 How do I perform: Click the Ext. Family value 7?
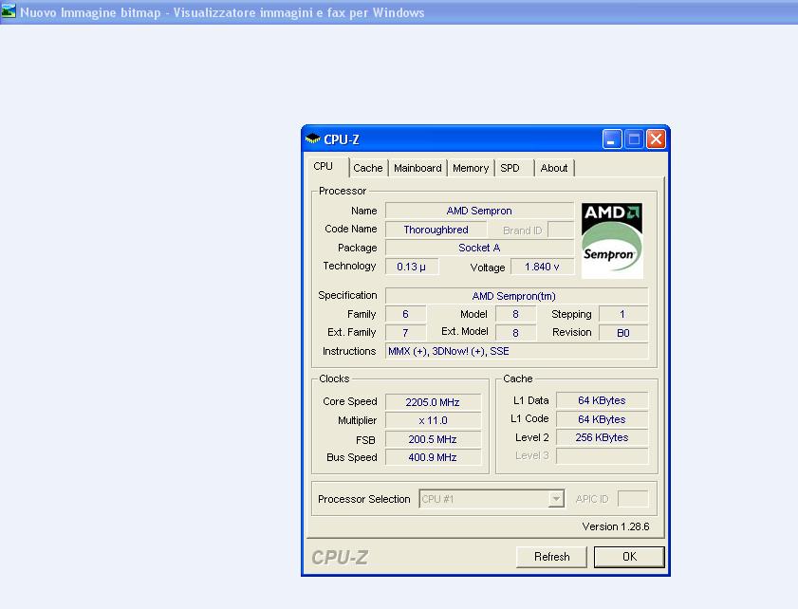click(405, 333)
